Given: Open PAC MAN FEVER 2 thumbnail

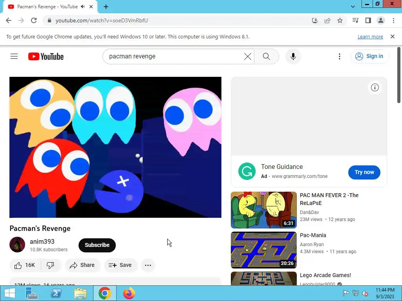Looking at the screenshot, I should click(263, 210).
